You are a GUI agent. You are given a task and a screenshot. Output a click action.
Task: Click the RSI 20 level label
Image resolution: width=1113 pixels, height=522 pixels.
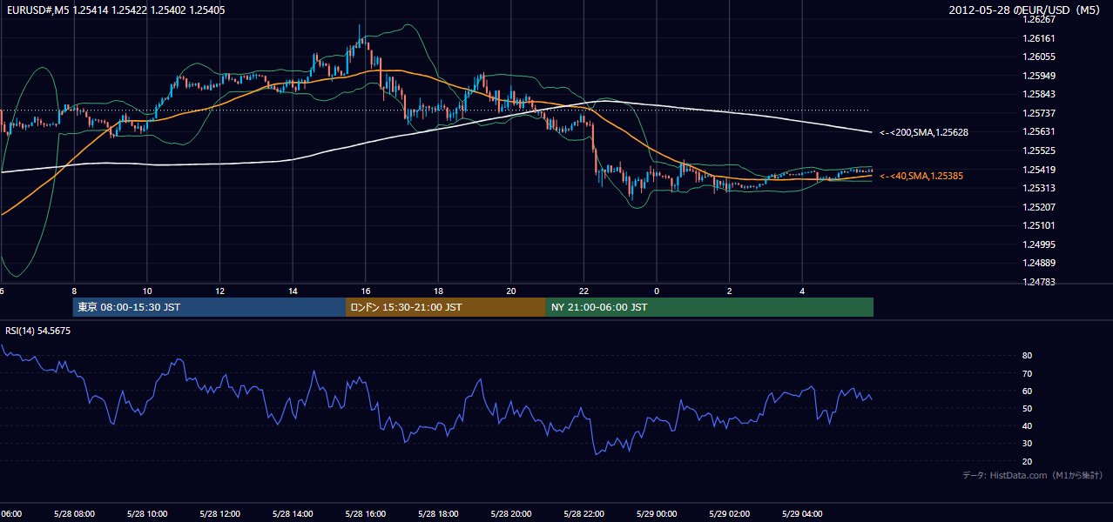(1028, 461)
